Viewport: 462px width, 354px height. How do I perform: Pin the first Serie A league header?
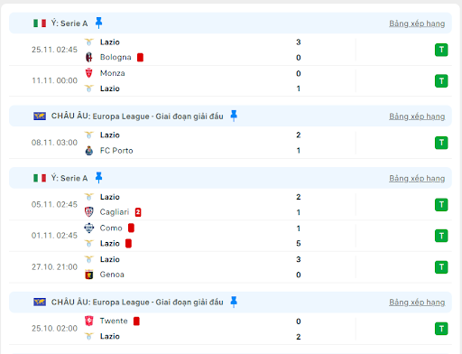[98, 23]
